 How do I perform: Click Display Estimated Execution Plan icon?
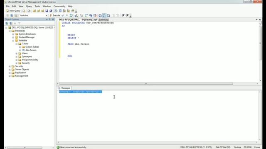coord(71,15)
